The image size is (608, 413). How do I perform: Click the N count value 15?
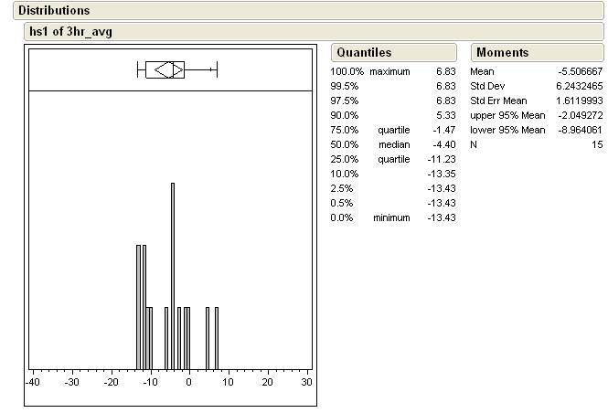pos(597,144)
